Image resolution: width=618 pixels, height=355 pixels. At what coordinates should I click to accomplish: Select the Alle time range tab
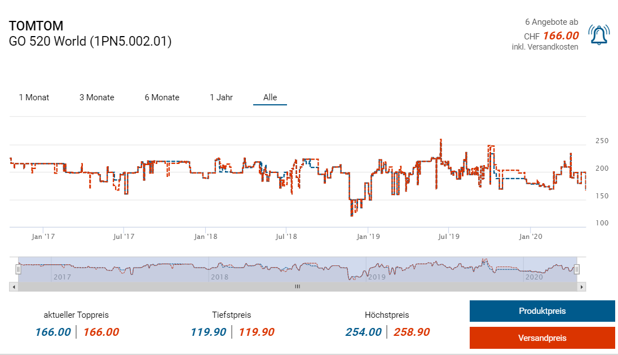coord(270,97)
